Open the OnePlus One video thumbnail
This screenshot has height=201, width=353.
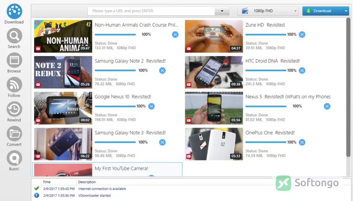click(214, 144)
